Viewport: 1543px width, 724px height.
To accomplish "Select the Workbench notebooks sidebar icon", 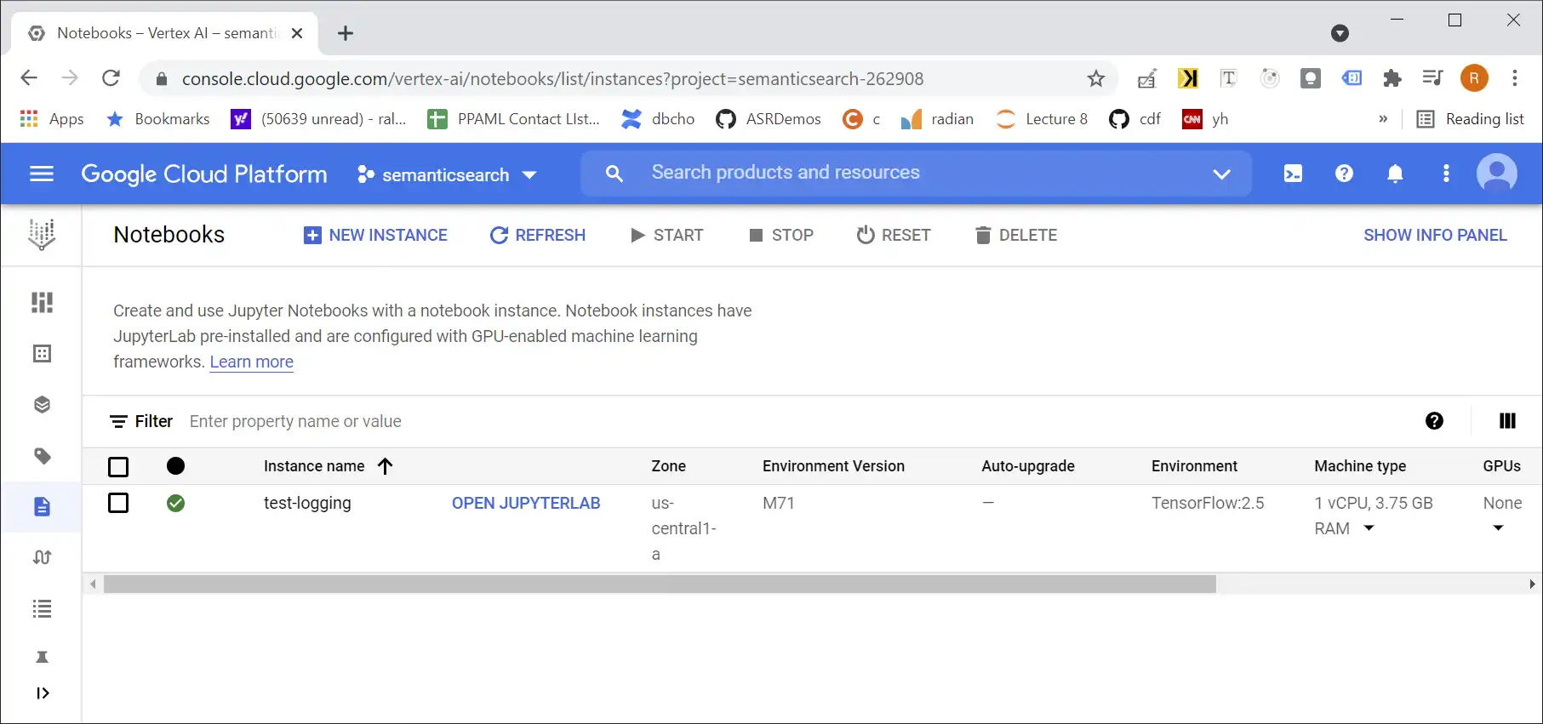I will [x=42, y=507].
